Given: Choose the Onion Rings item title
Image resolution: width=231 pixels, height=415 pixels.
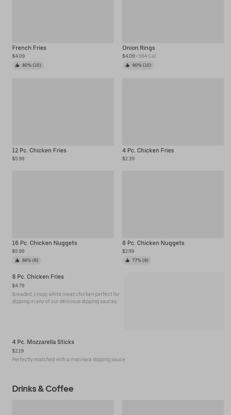Looking at the screenshot, I should tap(138, 48).
